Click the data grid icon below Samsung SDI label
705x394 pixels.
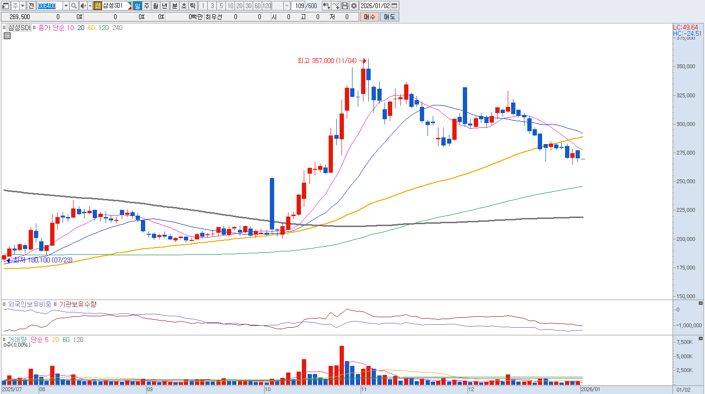[7, 36]
